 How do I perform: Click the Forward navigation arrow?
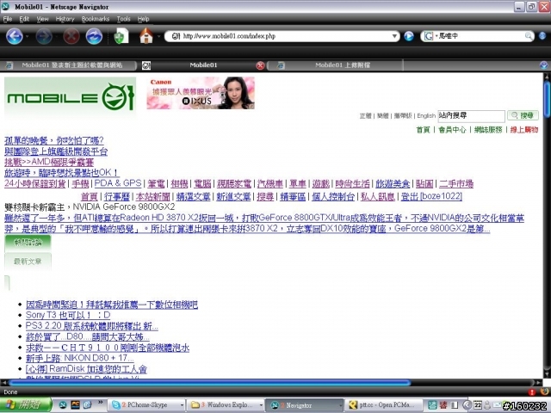(44, 36)
